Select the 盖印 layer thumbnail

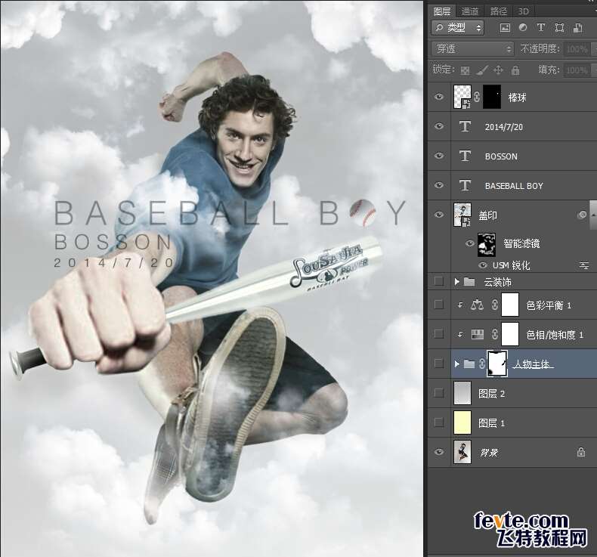pos(462,215)
